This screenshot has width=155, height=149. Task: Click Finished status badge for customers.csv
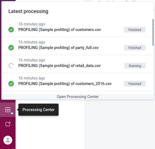pos(135,30)
